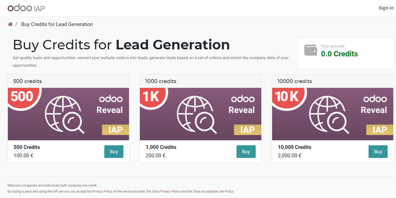Buy the 10,000 Credits pack

pos(378,152)
